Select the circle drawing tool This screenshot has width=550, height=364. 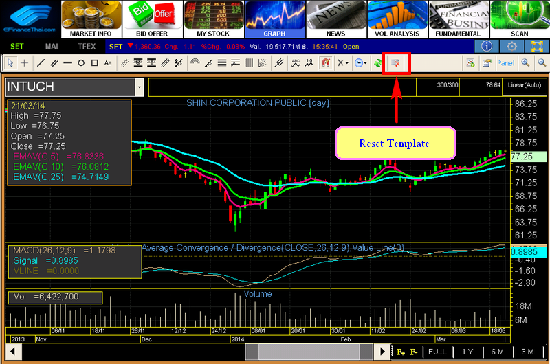[81, 63]
